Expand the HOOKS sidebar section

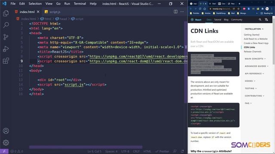(250, 81)
